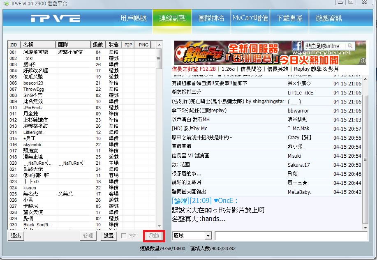Screen dimensions: 377x260
Task: Sort the player list by PING column
Action: pyautogui.click(x=143, y=44)
